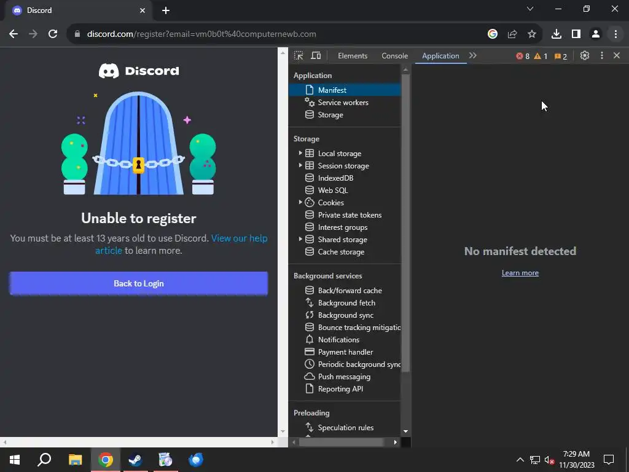Open Push messaging item
The height and width of the screenshot is (472, 629).
point(344,377)
